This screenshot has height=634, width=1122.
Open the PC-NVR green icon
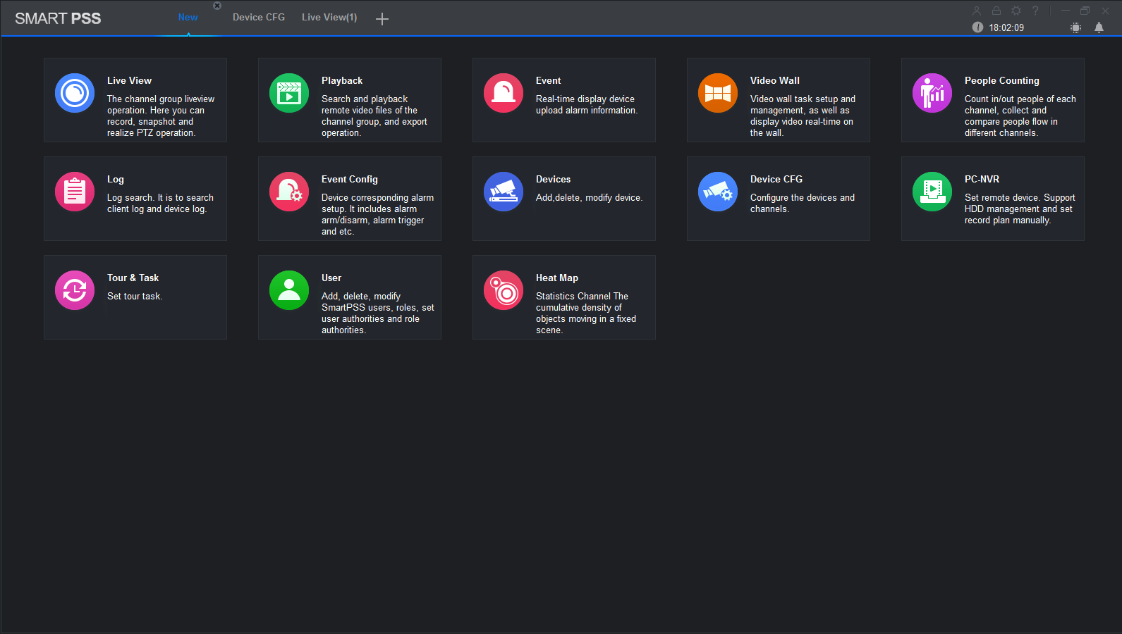[932, 192]
